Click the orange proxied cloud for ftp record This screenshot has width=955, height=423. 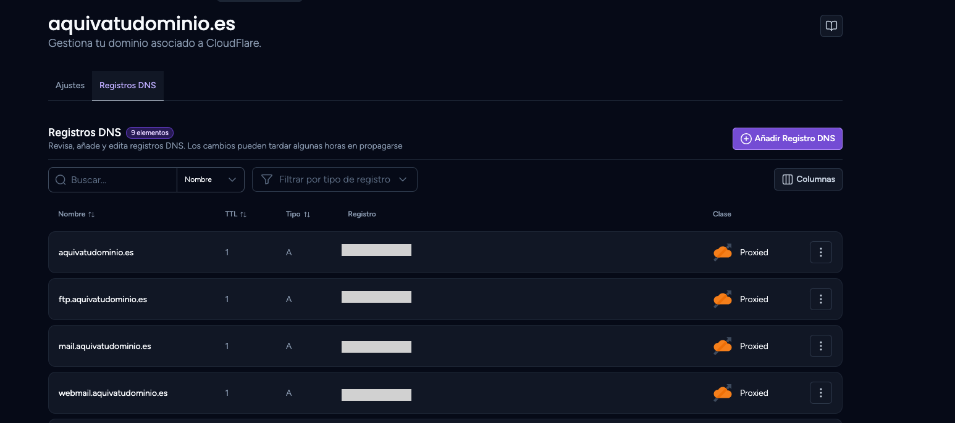tap(722, 299)
